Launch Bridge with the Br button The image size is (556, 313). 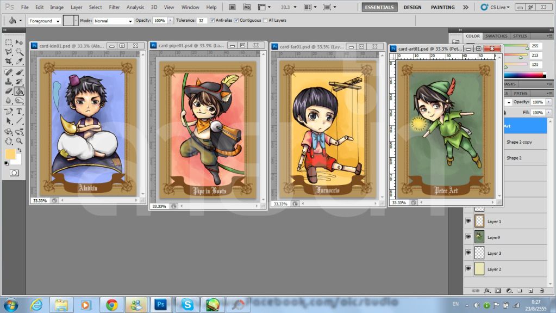point(233,7)
